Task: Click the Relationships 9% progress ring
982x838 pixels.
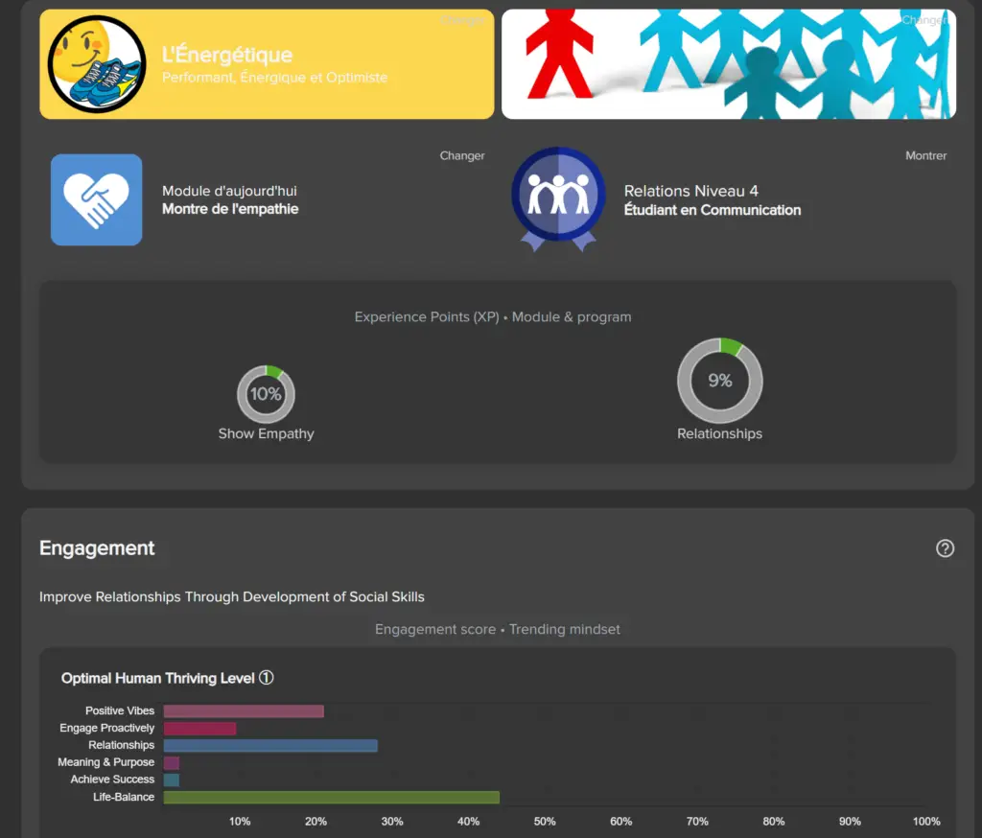Action: point(719,381)
